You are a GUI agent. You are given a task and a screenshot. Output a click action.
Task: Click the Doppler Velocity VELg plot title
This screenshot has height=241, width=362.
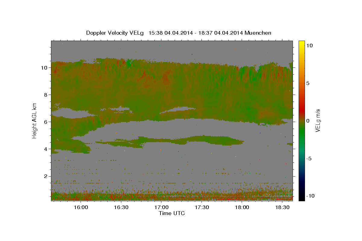pyautogui.click(x=179, y=33)
